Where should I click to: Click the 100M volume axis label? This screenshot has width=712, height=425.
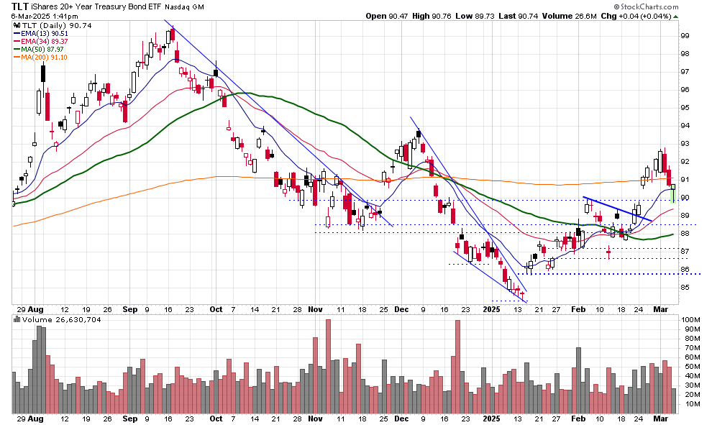pyautogui.click(x=690, y=320)
